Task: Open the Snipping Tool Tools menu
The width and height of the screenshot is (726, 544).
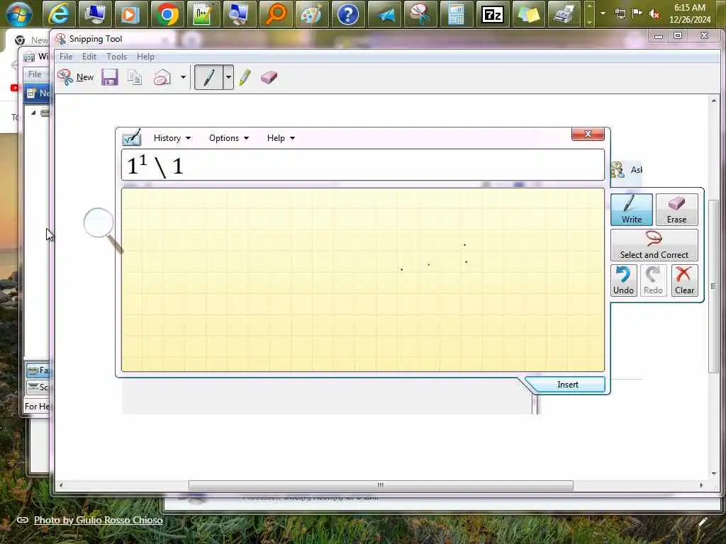Action: (117, 57)
